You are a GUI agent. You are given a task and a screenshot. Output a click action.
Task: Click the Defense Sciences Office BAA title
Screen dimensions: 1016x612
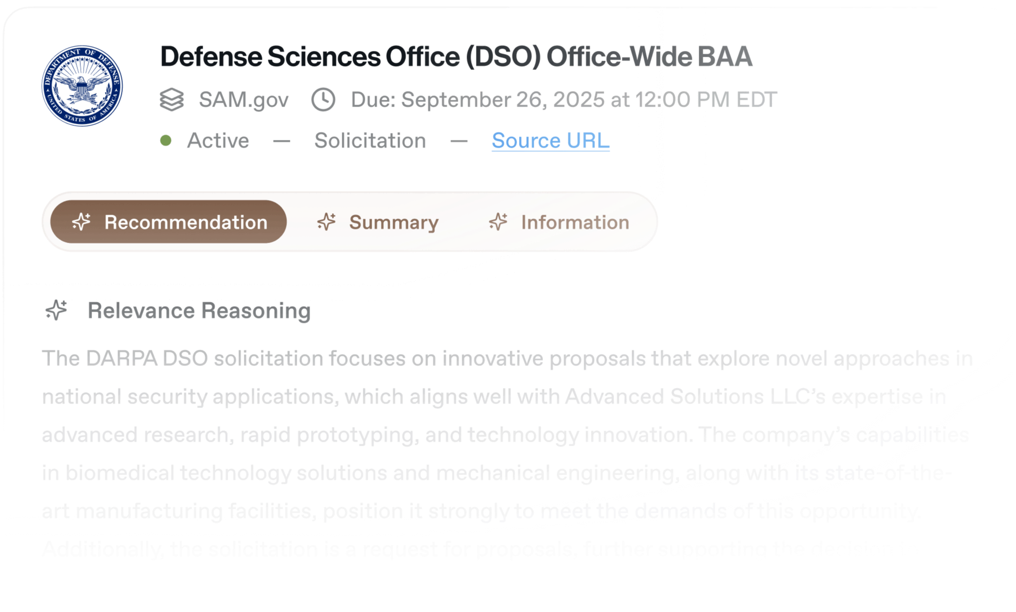[456, 57]
